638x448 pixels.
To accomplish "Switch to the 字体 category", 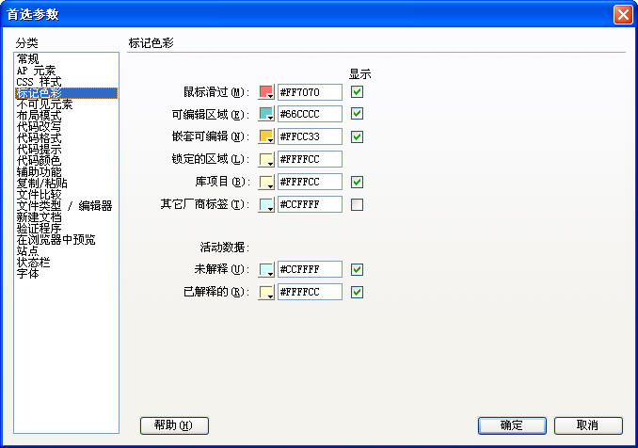I will (x=28, y=274).
